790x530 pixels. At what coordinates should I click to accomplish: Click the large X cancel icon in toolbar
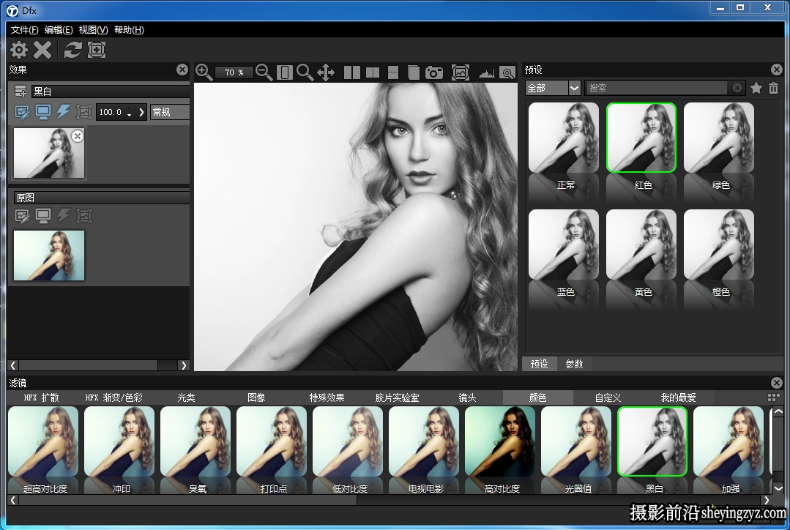click(42, 49)
